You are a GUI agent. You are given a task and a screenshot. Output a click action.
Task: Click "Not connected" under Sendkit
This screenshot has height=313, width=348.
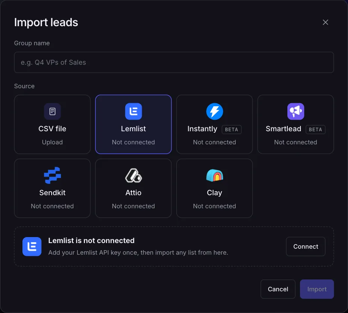(52, 206)
